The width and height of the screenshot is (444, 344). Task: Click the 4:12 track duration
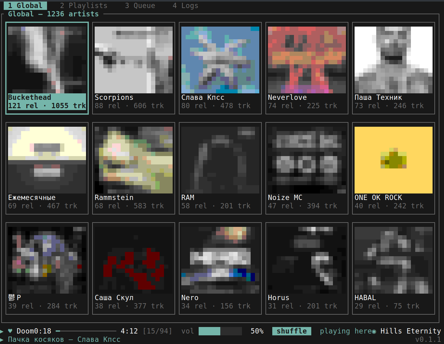(x=129, y=331)
